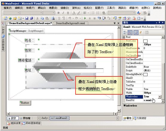Click the Bold formatting icon
Screen dimensions: 166x131
pyautogui.click(x=58, y=13)
